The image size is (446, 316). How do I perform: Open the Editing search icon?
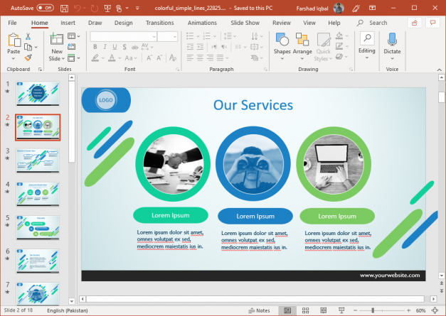pyautogui.click(x=367, y=38)
